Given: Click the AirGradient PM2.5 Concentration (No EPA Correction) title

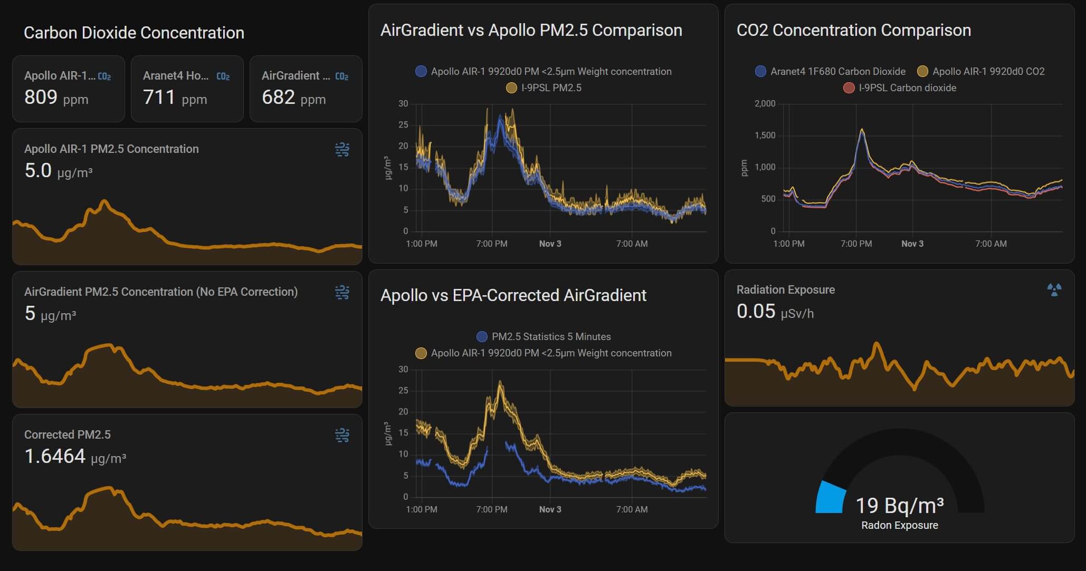Looking at the screenshot, I should [161, 292].
